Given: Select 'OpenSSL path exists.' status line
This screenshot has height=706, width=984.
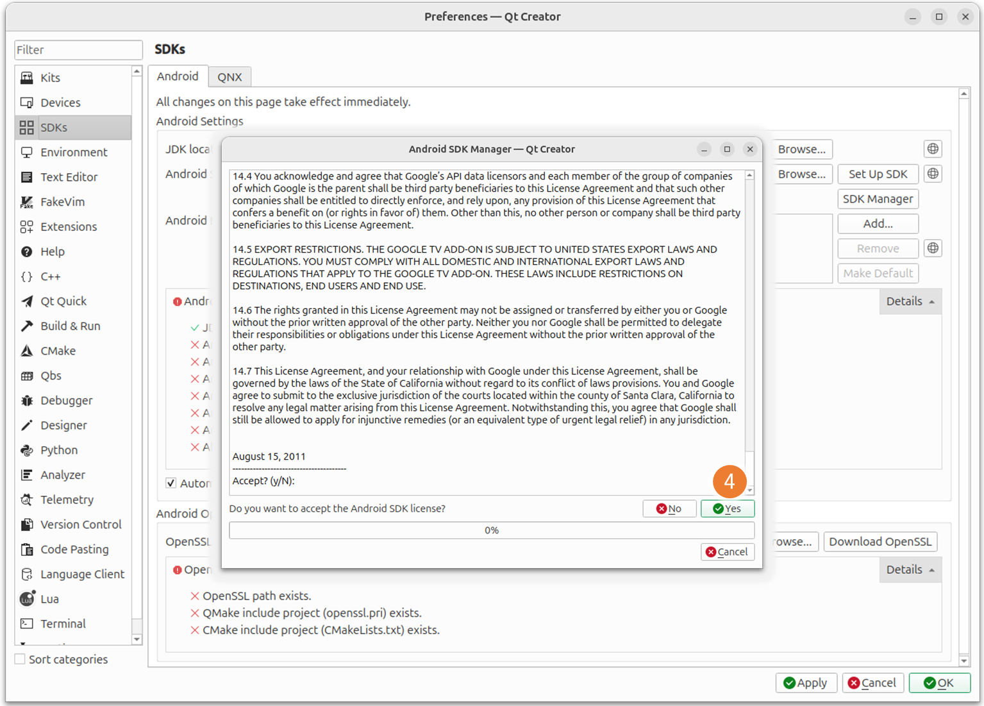Looking at the screenshot, I should 256,596.
